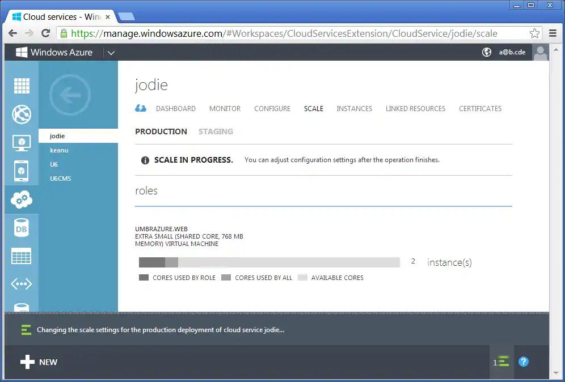The image size is (565, 382).
Task: Click the large back arrow circle
Action: tap(70, 95)
